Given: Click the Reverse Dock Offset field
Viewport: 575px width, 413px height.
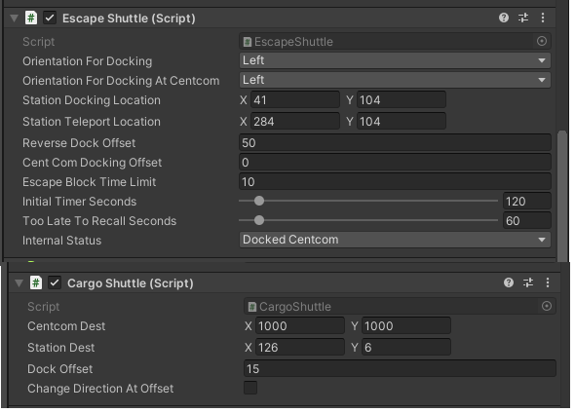Looking at the screenshot, I should tap(395, 143).
